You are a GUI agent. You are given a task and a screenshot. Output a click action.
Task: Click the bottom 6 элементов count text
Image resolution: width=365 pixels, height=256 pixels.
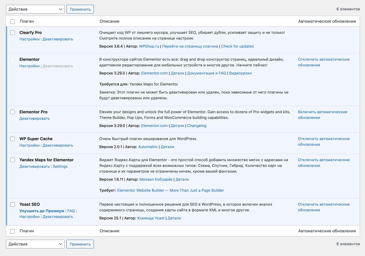tap(348, 244)
